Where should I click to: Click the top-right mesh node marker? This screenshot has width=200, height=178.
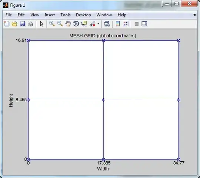tap(179, 40)
